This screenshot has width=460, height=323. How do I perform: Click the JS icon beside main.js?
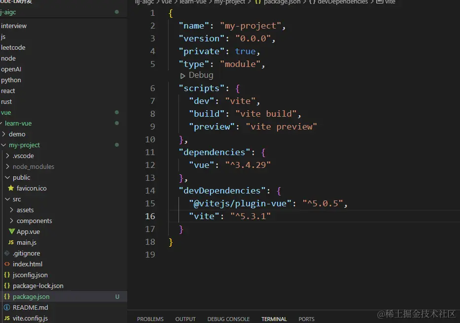click(x=11, y=242)
